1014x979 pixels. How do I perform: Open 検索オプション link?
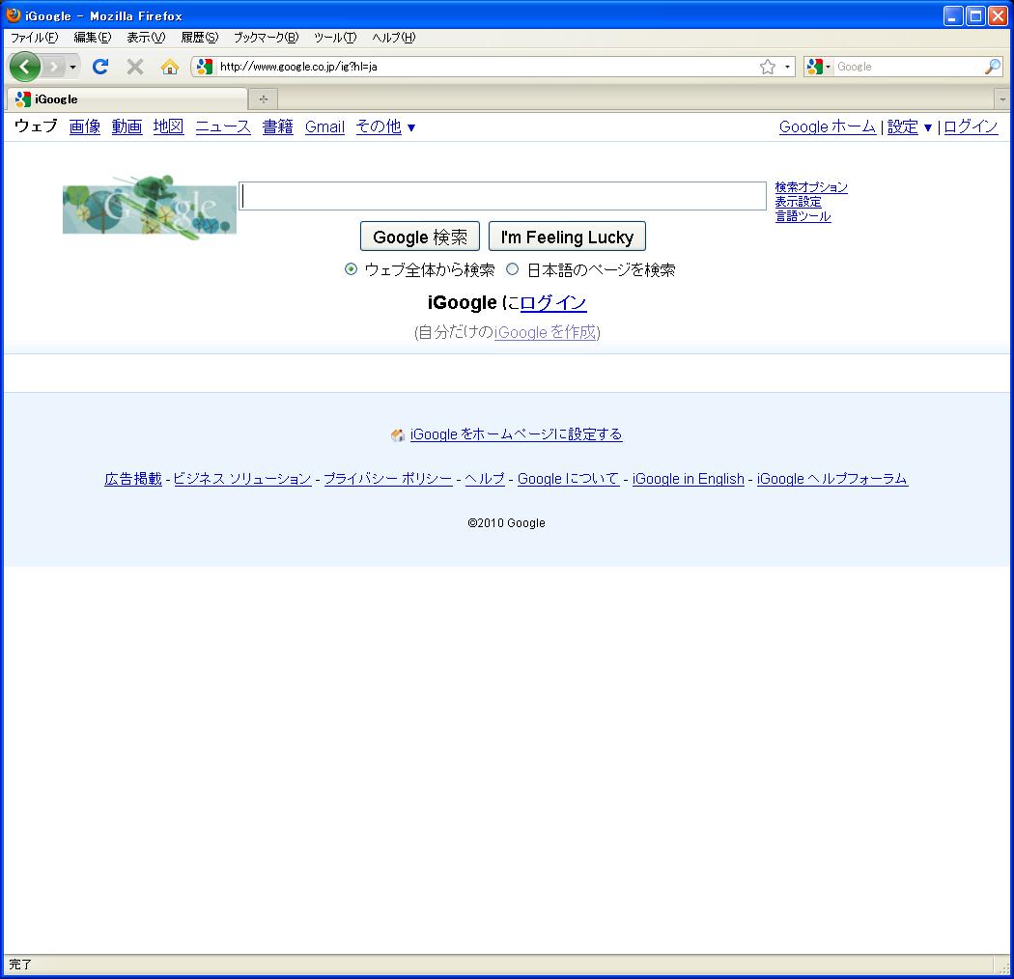click(811, 187)
